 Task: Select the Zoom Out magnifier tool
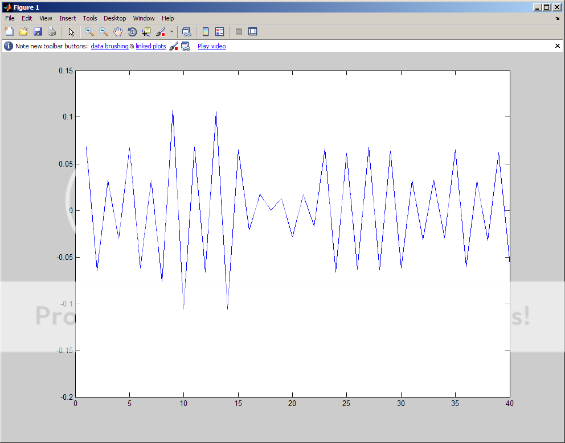click(x=104, y=32)
